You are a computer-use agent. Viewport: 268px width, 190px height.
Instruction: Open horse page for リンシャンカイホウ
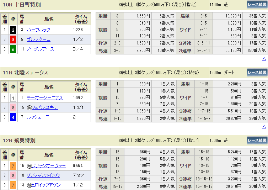pos(43,175)
